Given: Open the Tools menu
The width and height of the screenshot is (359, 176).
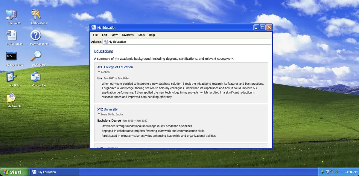Looking at the screenshot, I should click(141, 35).
